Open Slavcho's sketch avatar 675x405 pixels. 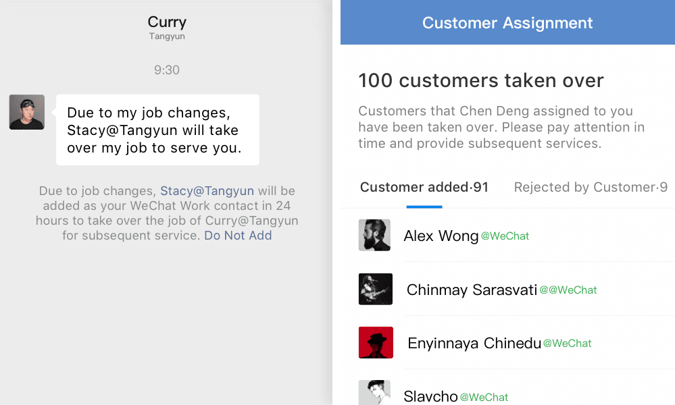374,393
